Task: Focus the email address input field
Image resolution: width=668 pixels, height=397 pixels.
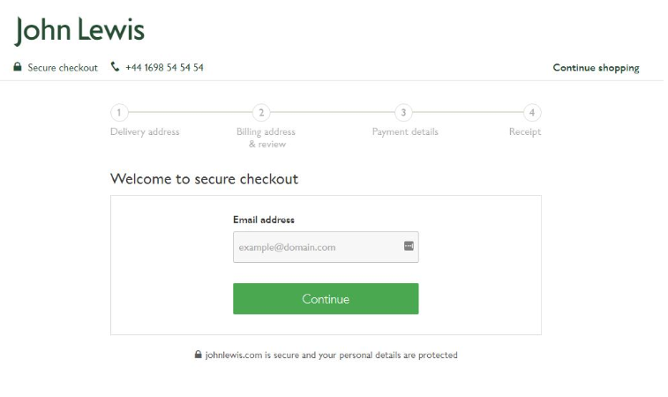Action: pos(316,247)
